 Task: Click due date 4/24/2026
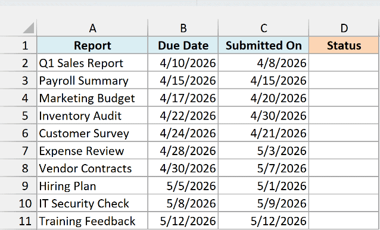click(x=183, y=133)
